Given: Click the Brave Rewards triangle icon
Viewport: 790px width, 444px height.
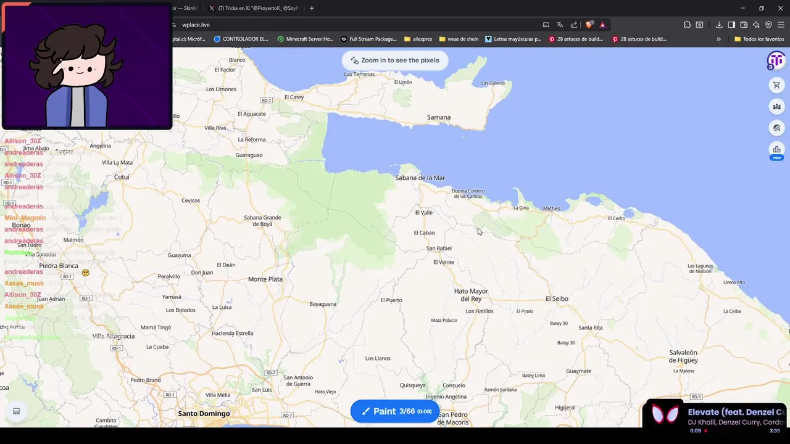Looking at the screenshot, I should 602,25.
